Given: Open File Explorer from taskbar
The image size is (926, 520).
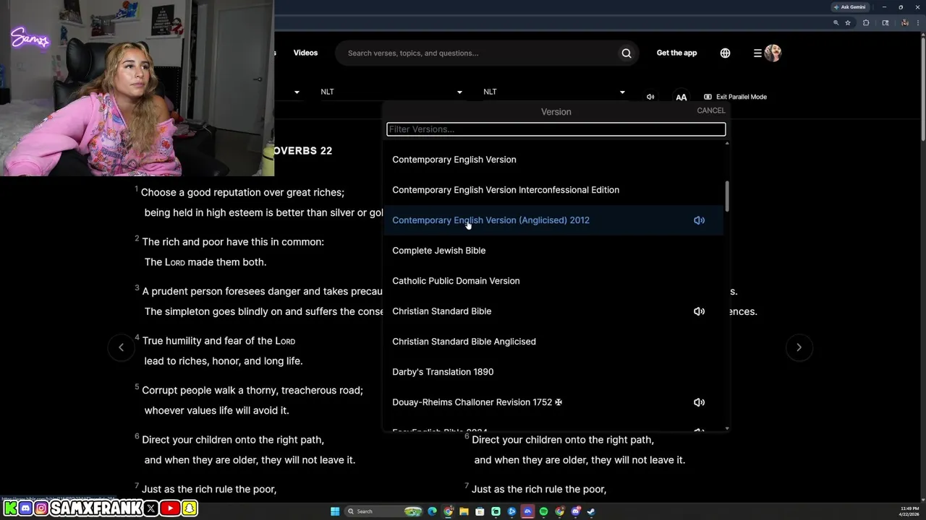Looking at the screenshot, I should (x=464, y=511).
